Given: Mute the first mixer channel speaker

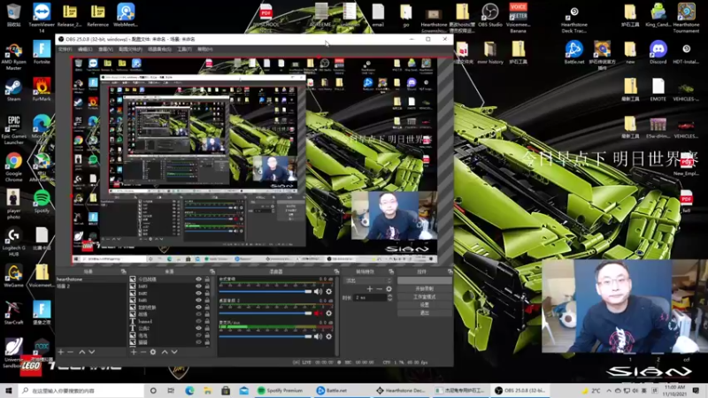Looking at the screenshot, I should [319, 292].
